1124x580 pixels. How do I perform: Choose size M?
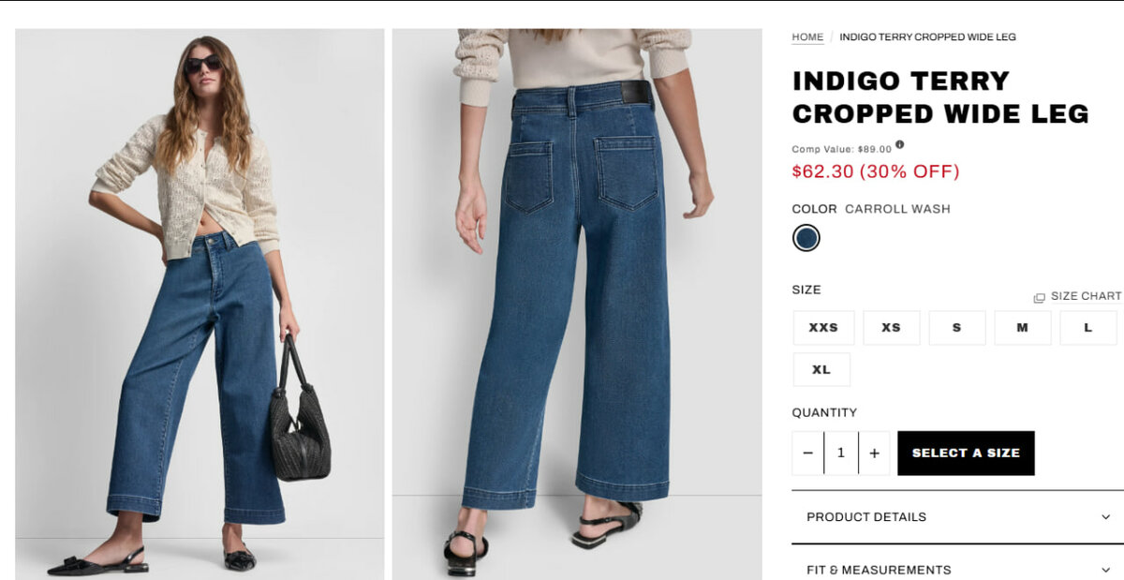coord(1023,328)
